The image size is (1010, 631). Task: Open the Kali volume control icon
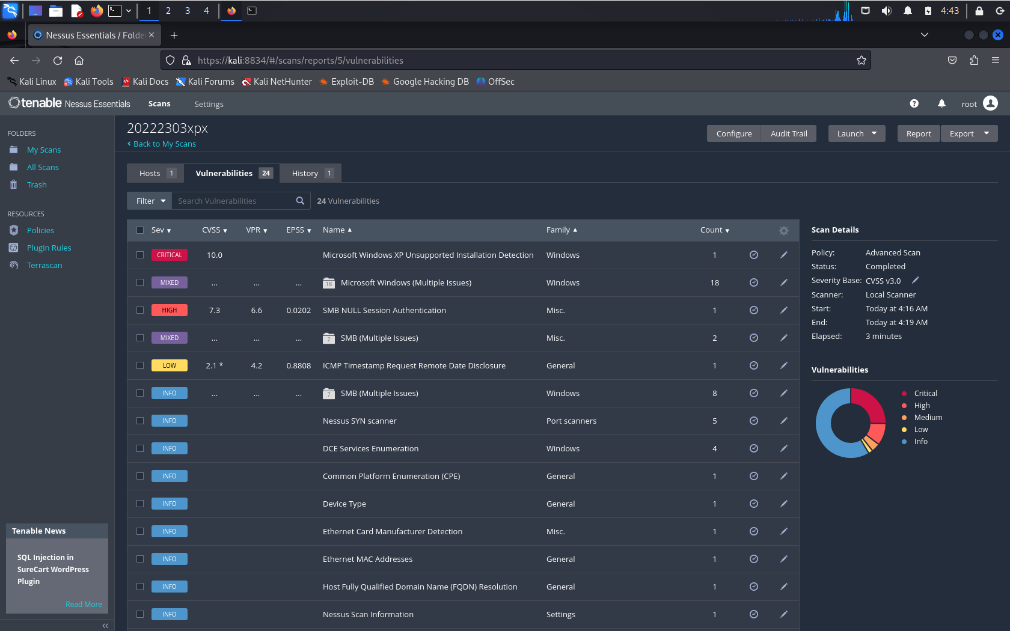(x=886, y=11)
